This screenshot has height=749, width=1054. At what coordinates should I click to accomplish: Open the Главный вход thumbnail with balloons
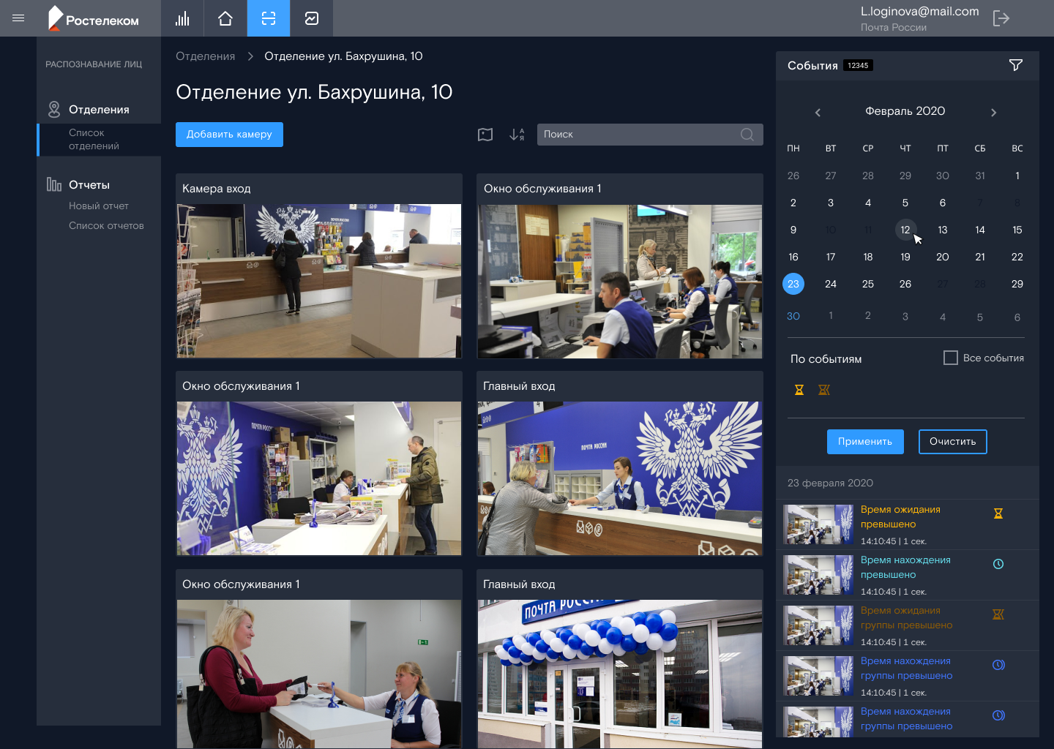point(620,674)
